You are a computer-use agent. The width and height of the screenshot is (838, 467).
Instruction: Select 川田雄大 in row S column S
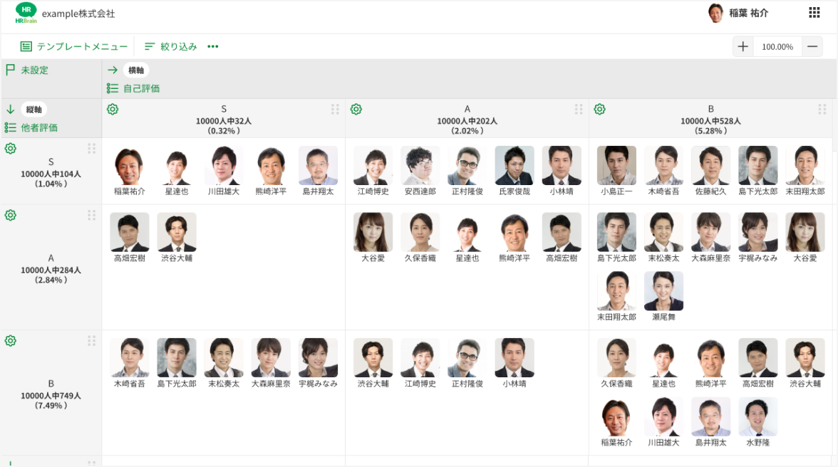[224, 171]
